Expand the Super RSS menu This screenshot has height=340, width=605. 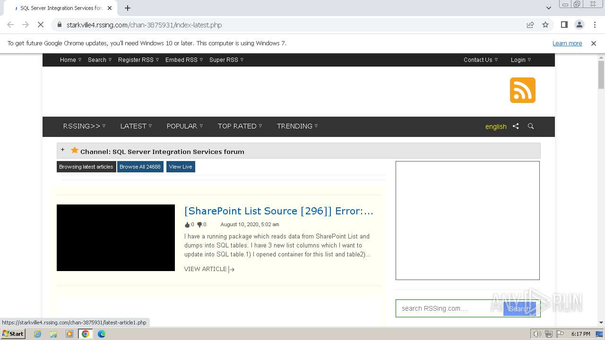pyautogui.click(x=226, y=59)
